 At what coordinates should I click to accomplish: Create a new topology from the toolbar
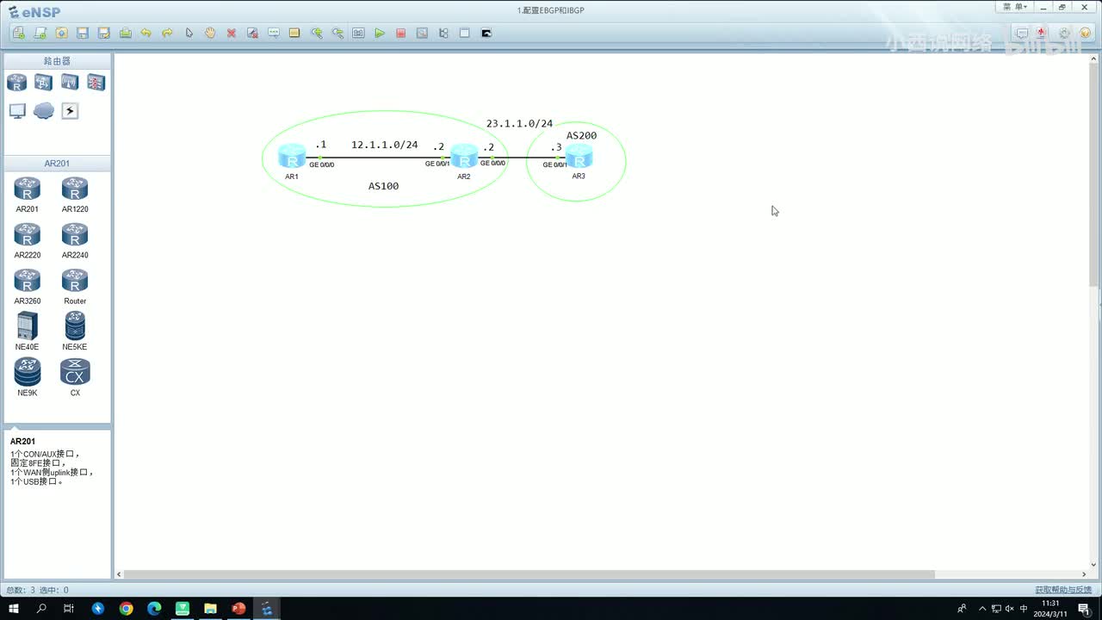19,34
